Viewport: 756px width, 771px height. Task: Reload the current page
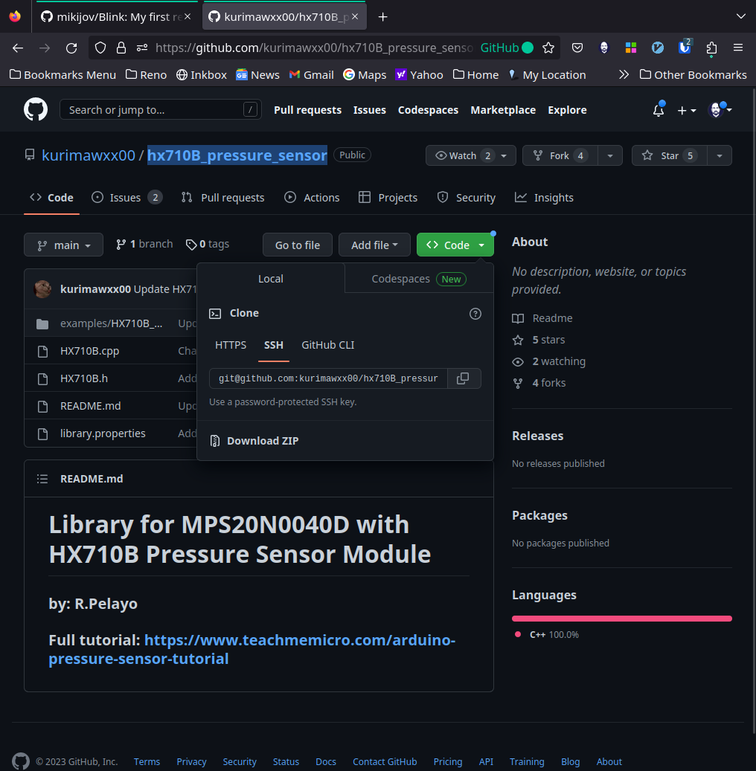click(71, 48)
